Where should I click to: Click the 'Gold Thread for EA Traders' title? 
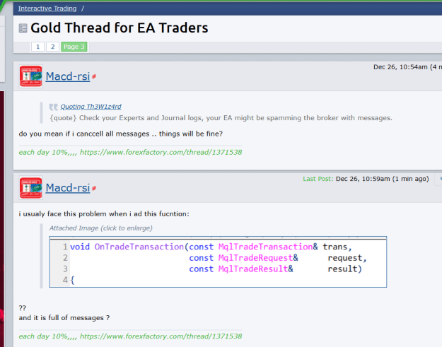120,28
